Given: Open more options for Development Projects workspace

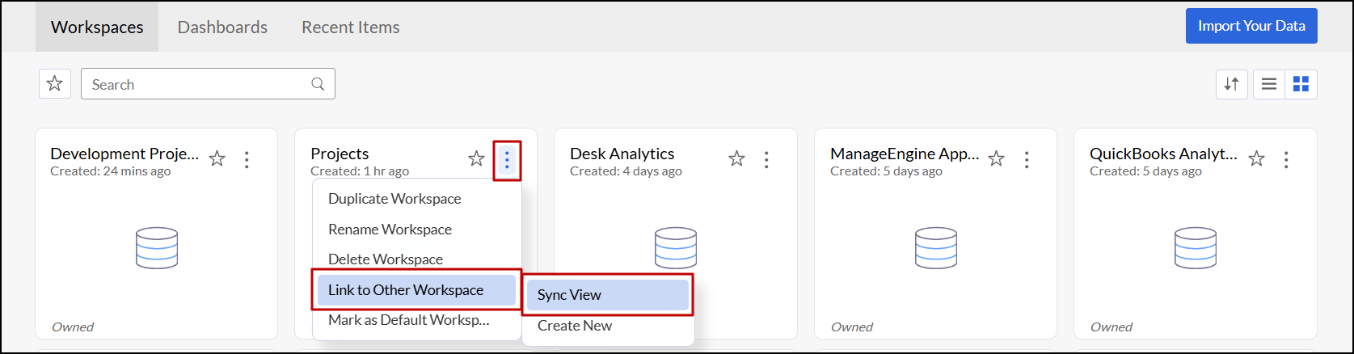Looking at the screenshot, I should tap(247, 159).
